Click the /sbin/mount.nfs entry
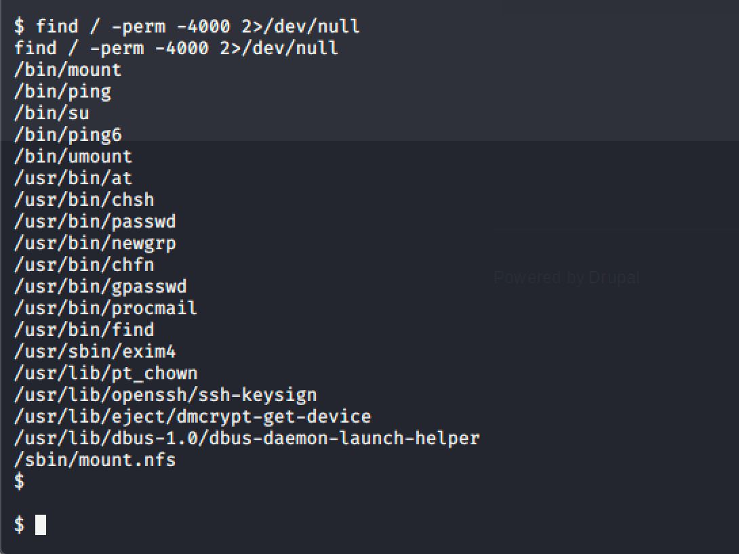 coord(95,460)
